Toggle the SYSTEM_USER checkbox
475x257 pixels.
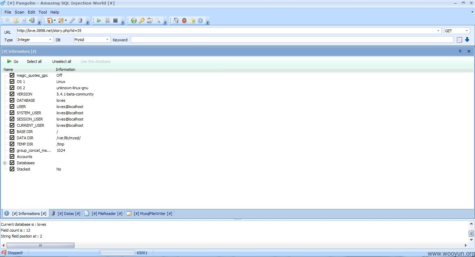pyautogui.click(x=12, y=113)
